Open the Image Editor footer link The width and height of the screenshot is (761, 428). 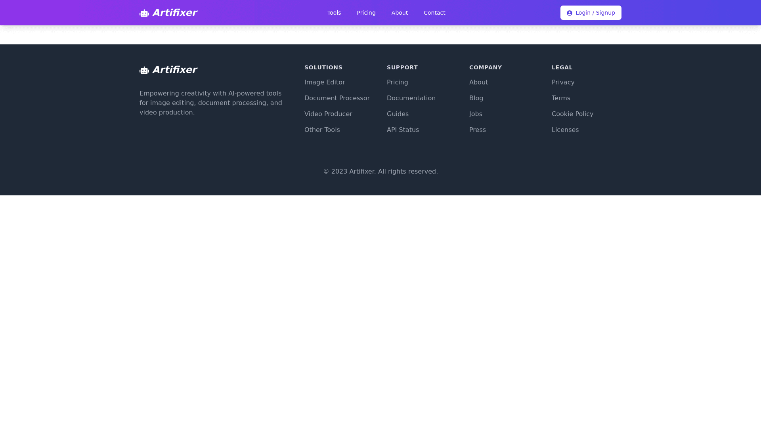[325, 82]
